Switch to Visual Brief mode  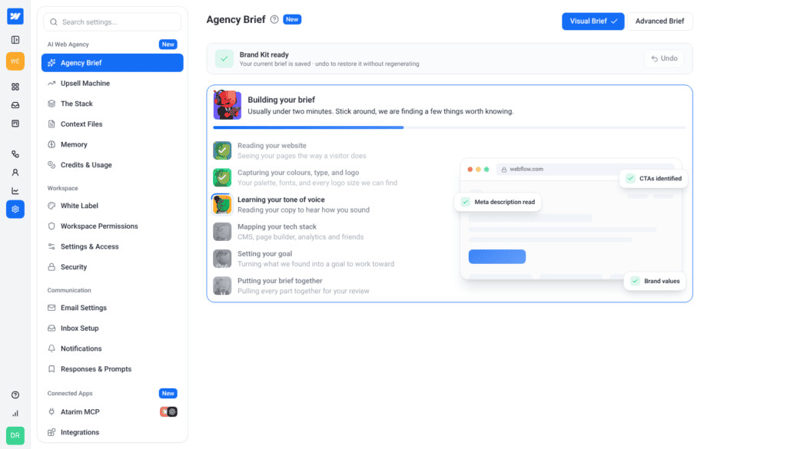coord(593,21)
